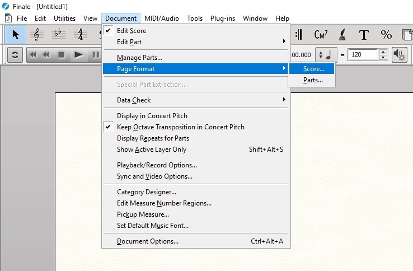This screenshot has width=413, height=271.
Task: Enable Display in Concert Pitch
Action: pyautogui.click(x=152, y=116)
